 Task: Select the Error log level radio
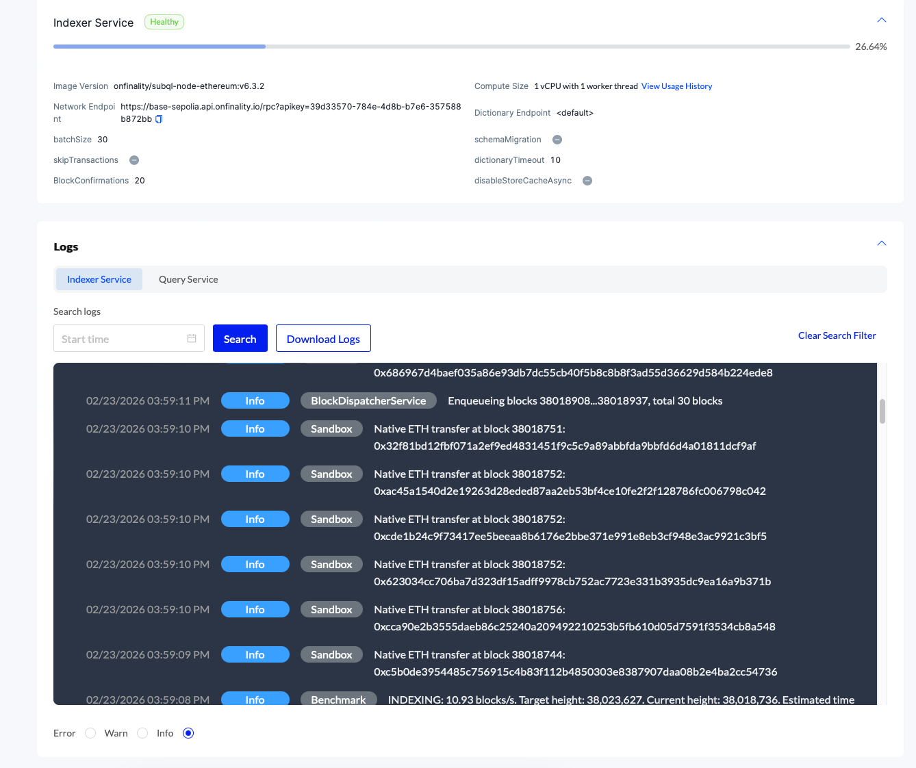pyautogui.click(x=90, y=733)
